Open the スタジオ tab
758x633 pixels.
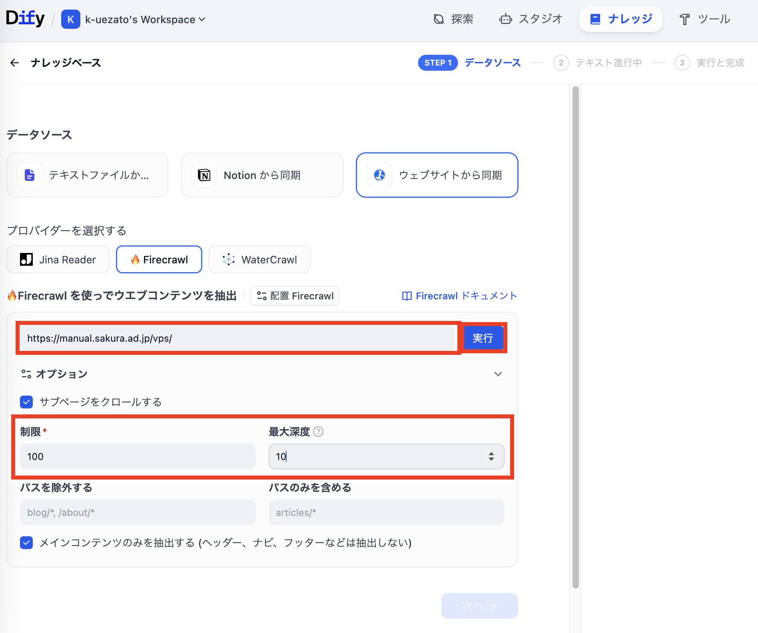(x=531, y=19)
